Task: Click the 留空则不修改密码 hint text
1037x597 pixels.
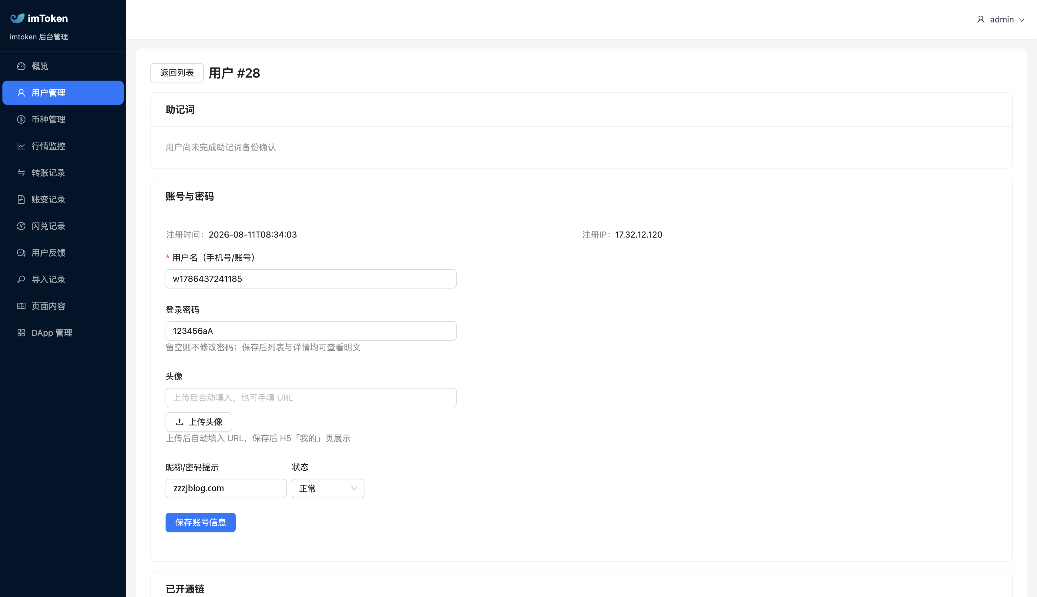Action: [x=263, y=347]
